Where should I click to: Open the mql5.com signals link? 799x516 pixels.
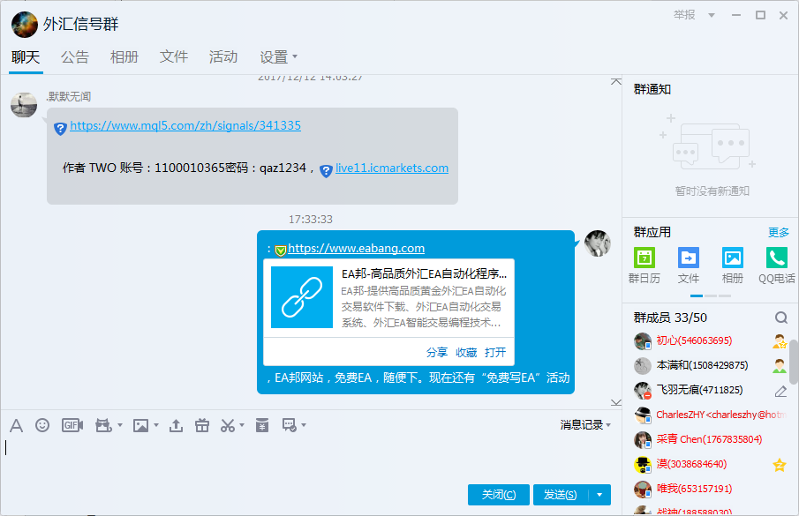[185, 125]
